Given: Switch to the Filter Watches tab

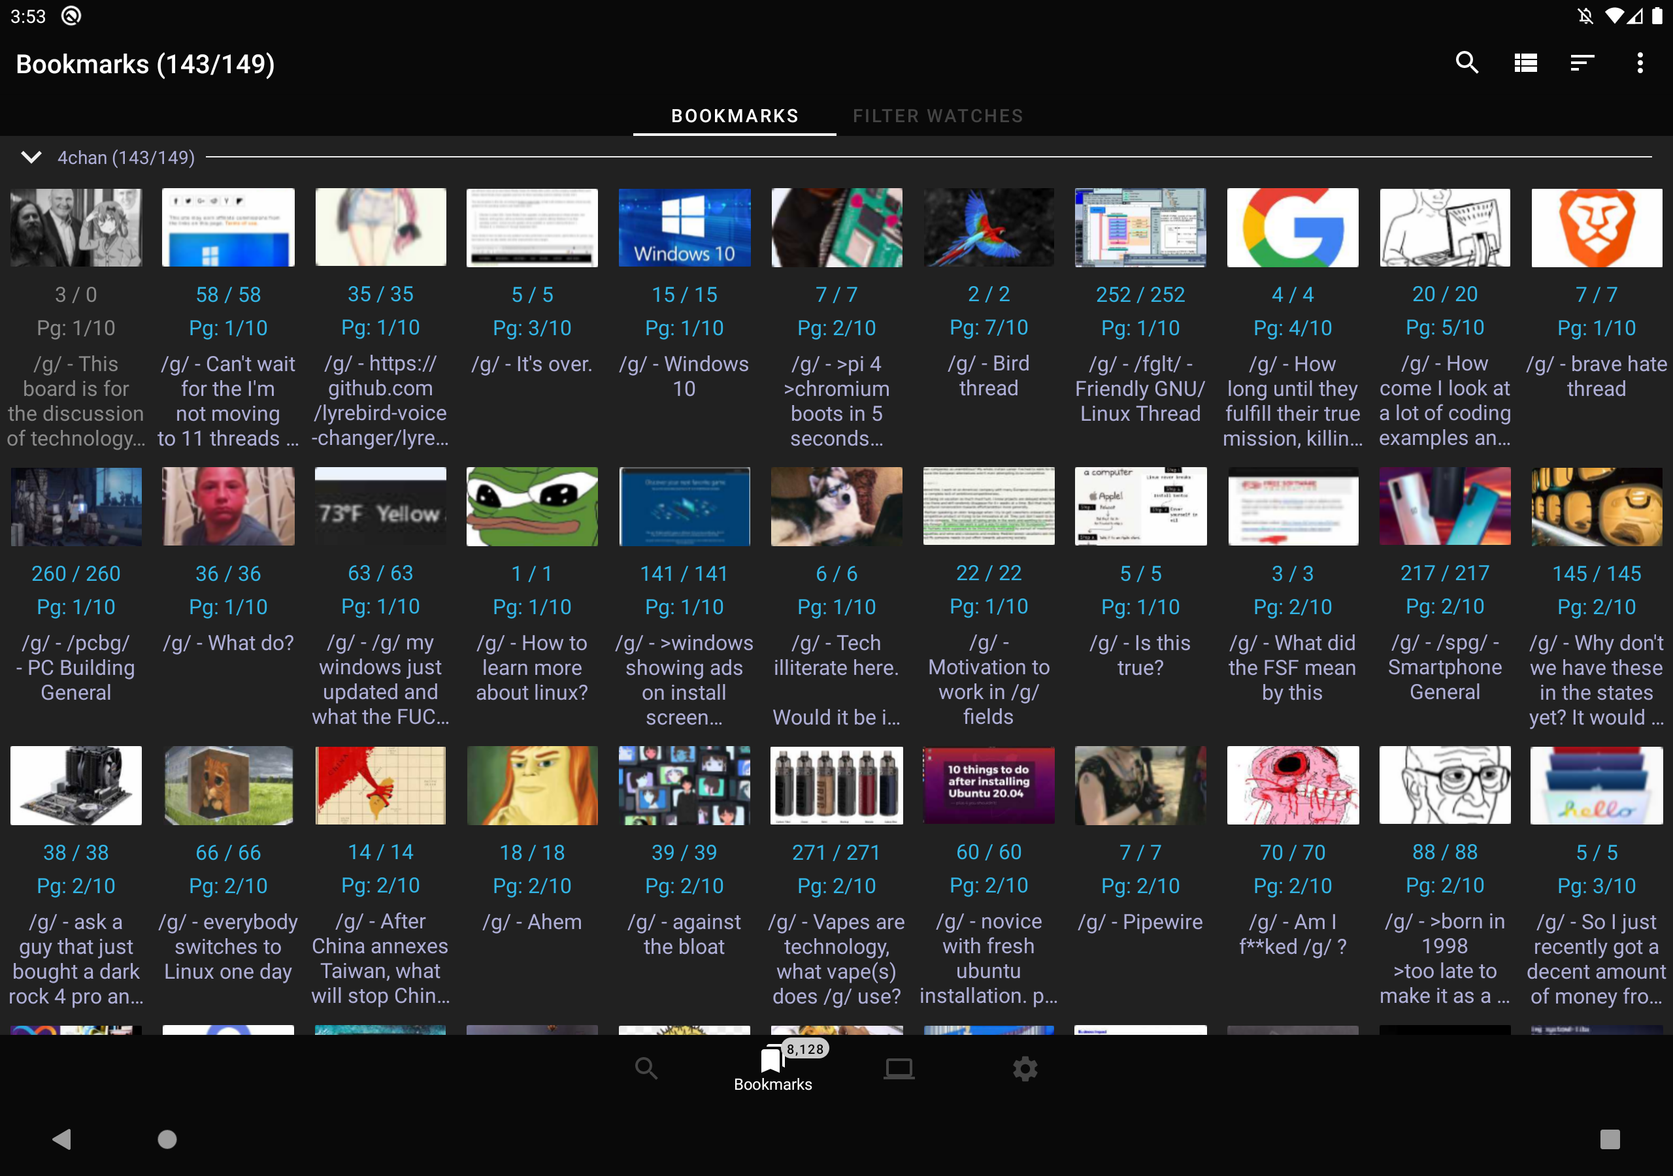Looking at the screenshot, I should point(938,116).
